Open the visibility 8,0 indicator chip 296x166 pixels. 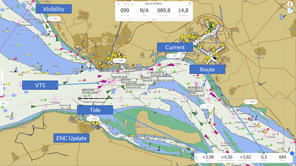coord(54,18)
